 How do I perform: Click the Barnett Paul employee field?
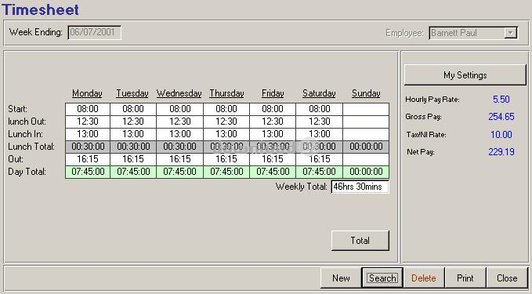[466, 33]
